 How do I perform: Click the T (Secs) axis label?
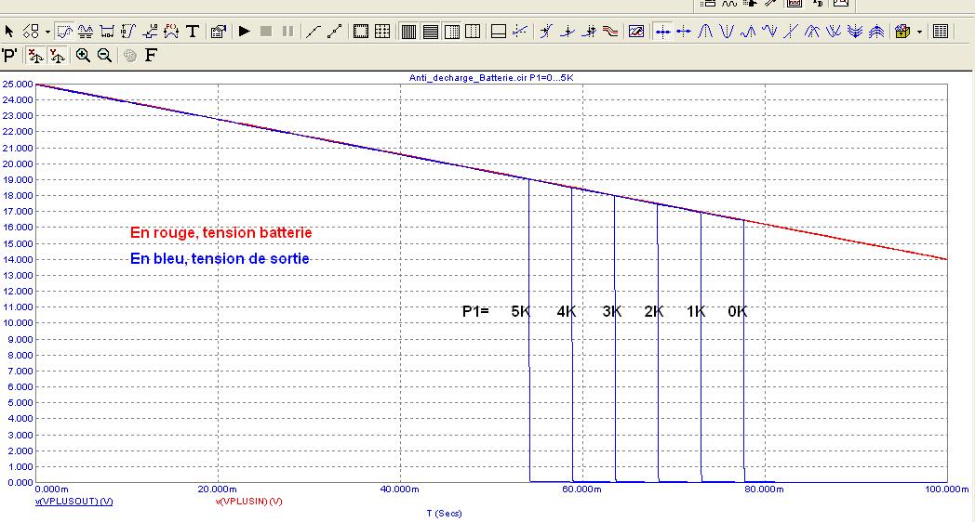point(444,514)
